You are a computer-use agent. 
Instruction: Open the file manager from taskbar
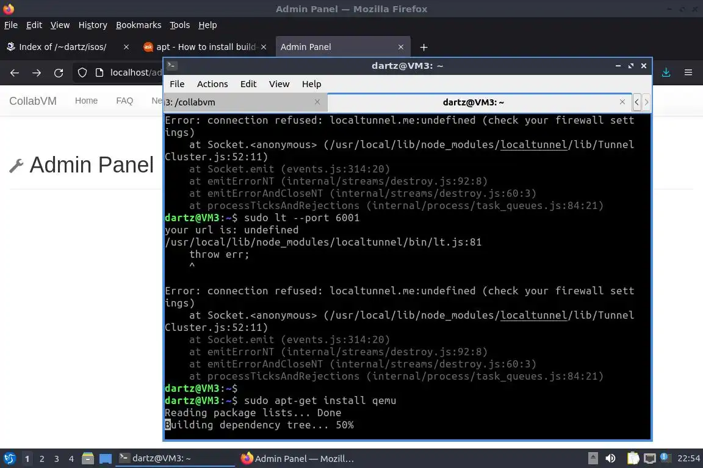88,458
